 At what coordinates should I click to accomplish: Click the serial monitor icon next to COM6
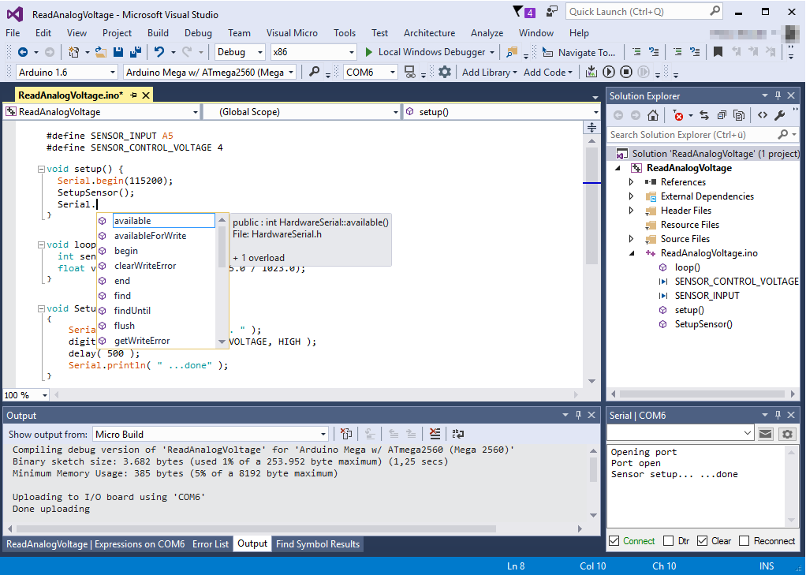pyautogui.click(x=409, y=72)
